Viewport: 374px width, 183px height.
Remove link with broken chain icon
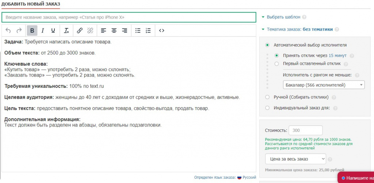[90, 31]
